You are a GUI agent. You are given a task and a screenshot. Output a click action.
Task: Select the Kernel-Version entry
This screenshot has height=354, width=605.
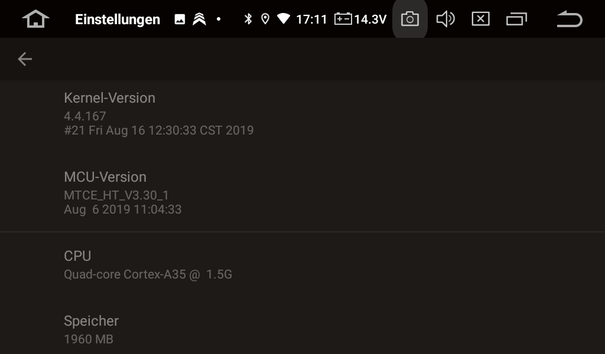(x=302, y=114)
